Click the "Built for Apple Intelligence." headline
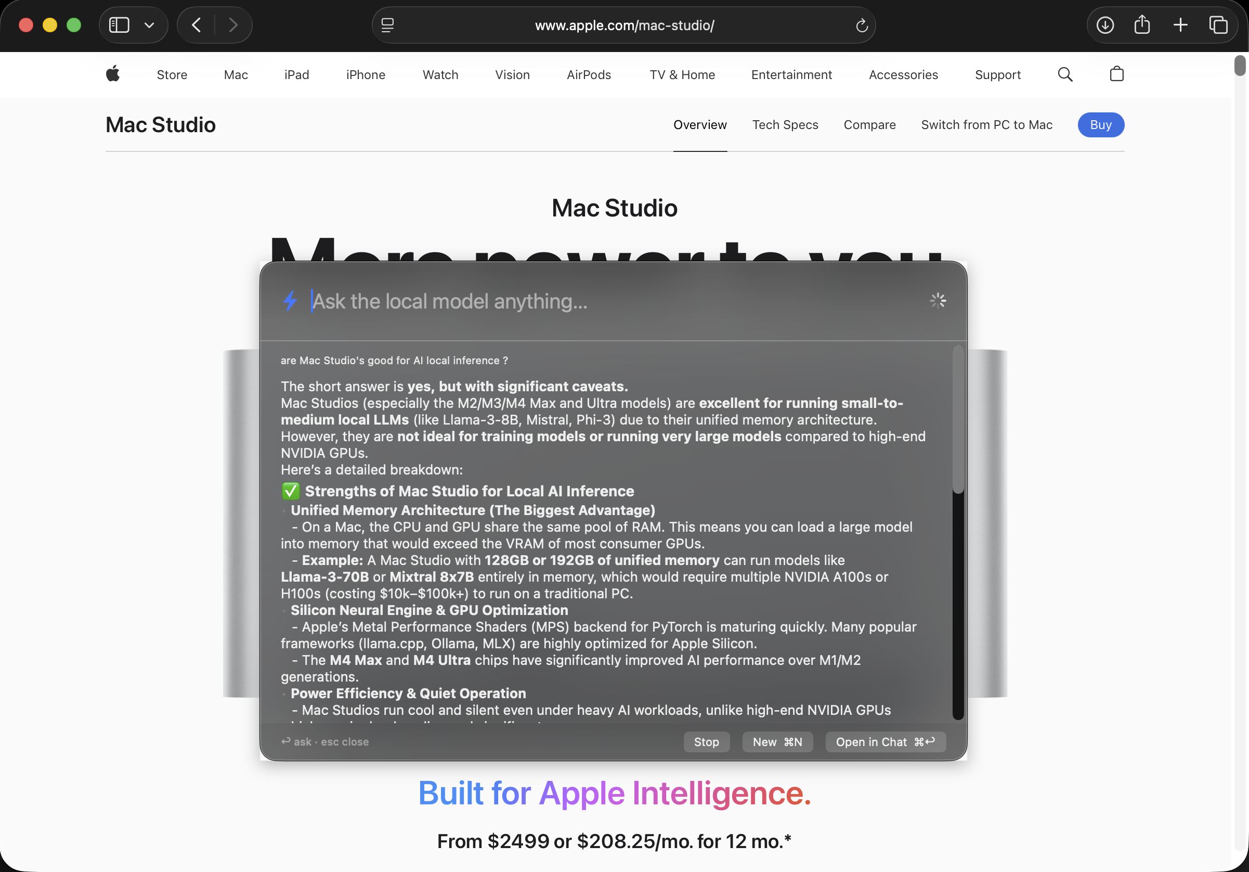This screenshot has height=872, width=1249. [x=615, y=793]
